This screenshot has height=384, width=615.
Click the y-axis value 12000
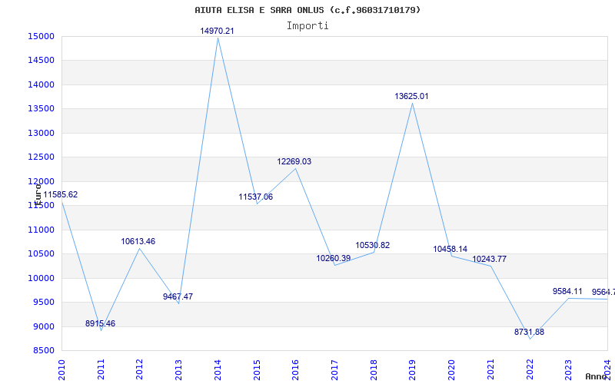[41, 181]
